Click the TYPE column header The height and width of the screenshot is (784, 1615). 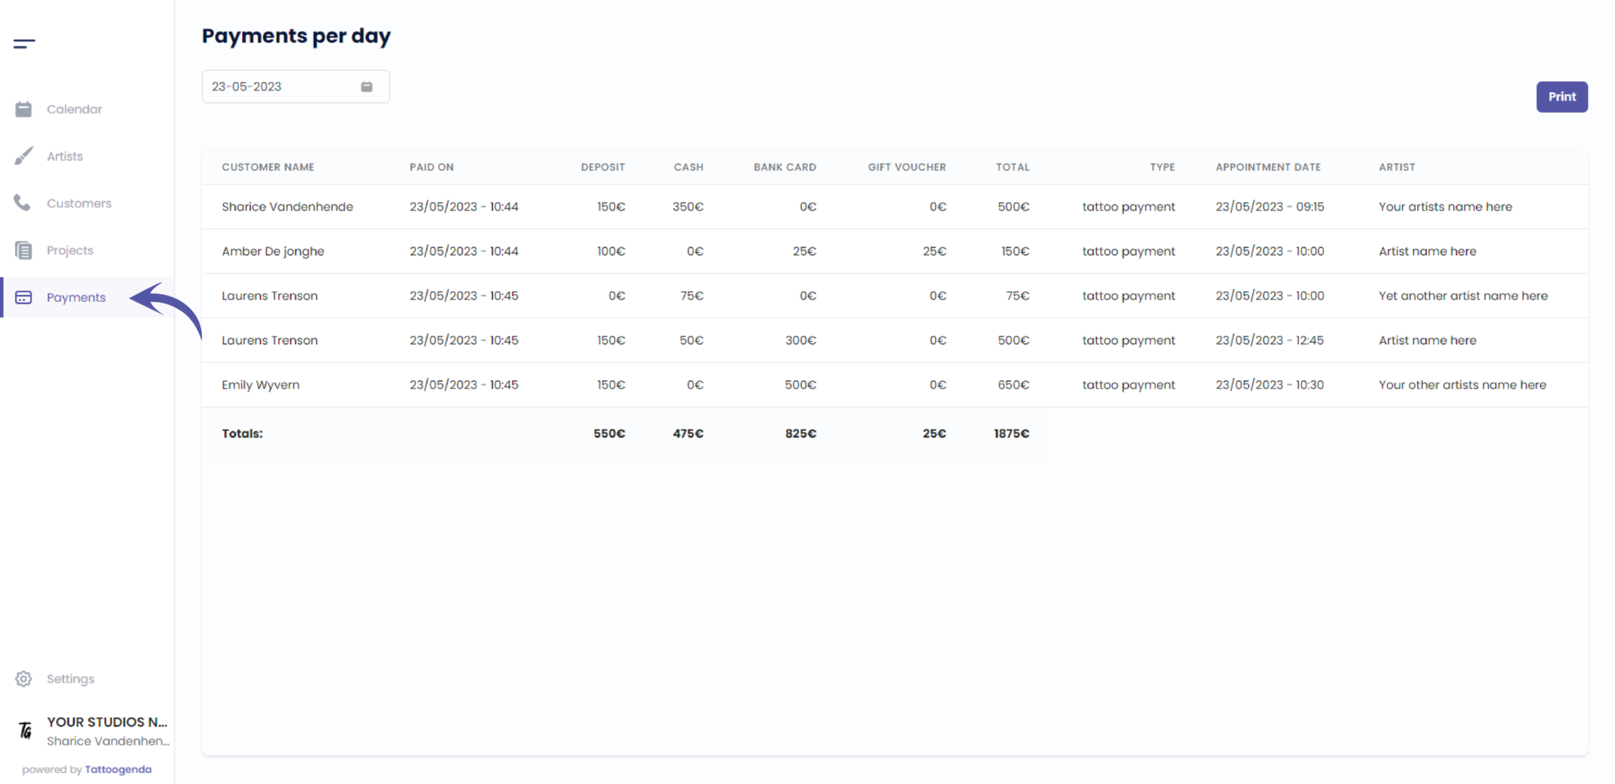pyautogui.click(x=1162, y=167)
